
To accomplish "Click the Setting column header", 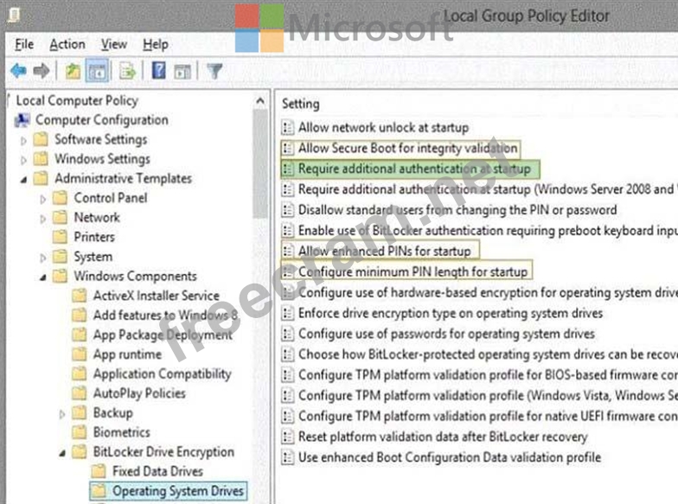I will [301, 104].
